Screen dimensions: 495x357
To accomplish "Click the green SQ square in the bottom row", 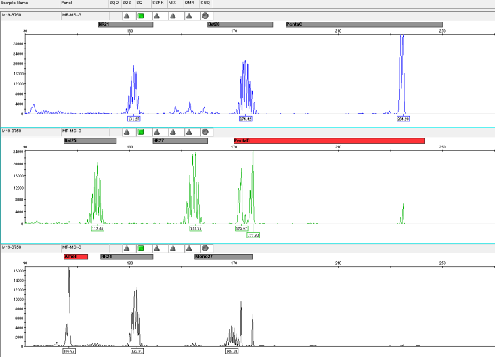I will [x=140, y=248].
